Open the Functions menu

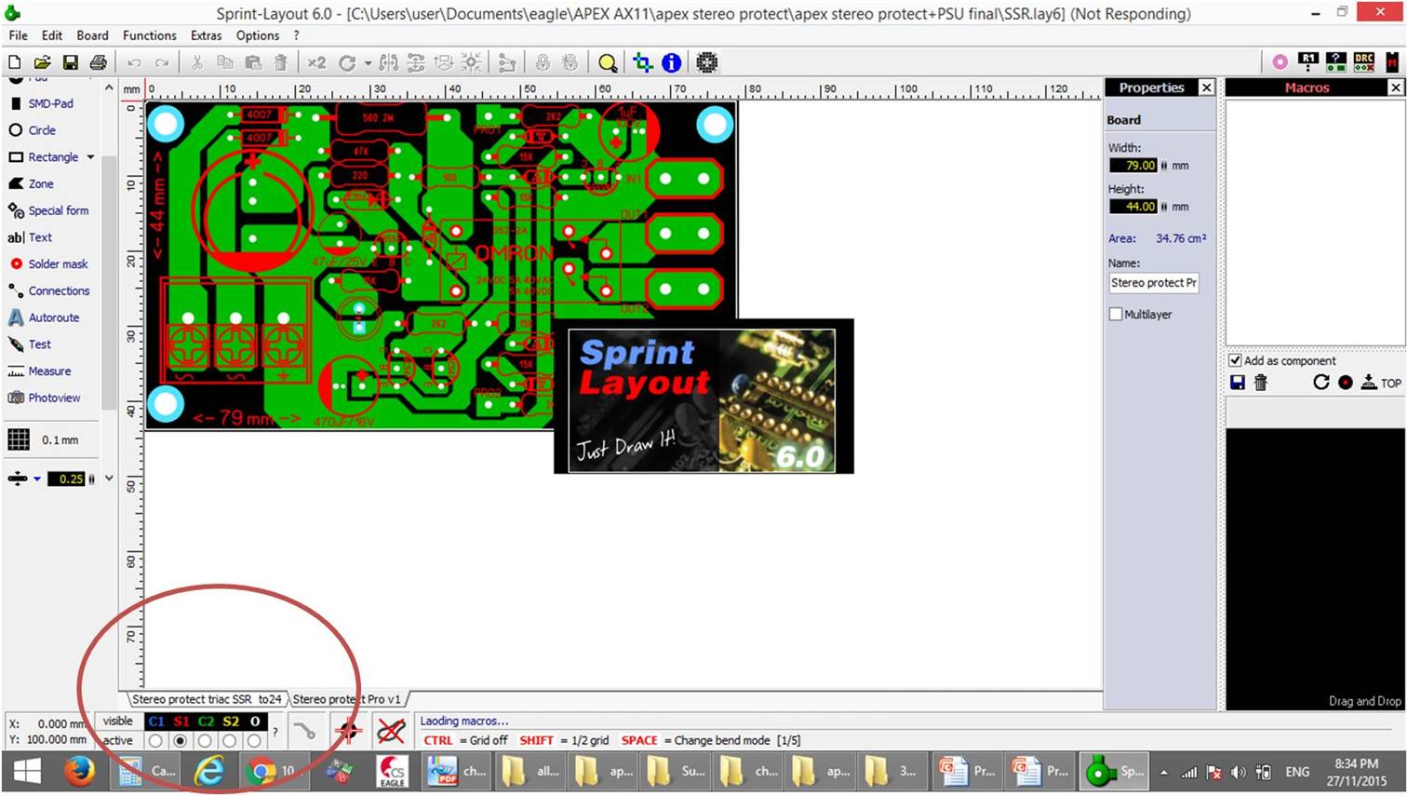(149, 35)
